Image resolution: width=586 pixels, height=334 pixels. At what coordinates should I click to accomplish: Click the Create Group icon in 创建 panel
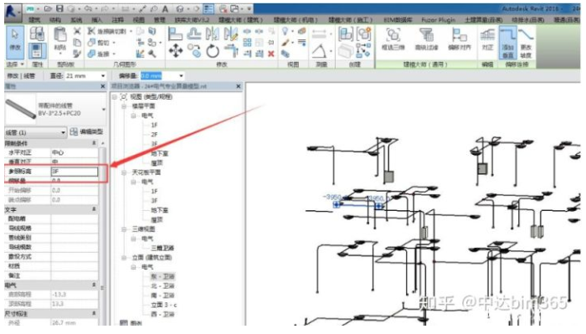click(363, 34)
